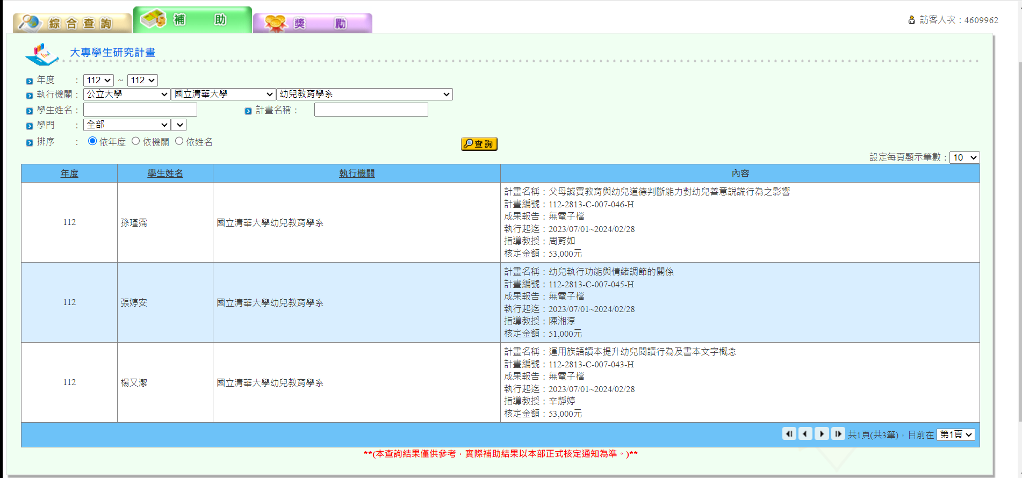Select sort by name (依姓名)
Image resolution: width=1022 pixels, height=478 pixels.
tap(179, 141)
